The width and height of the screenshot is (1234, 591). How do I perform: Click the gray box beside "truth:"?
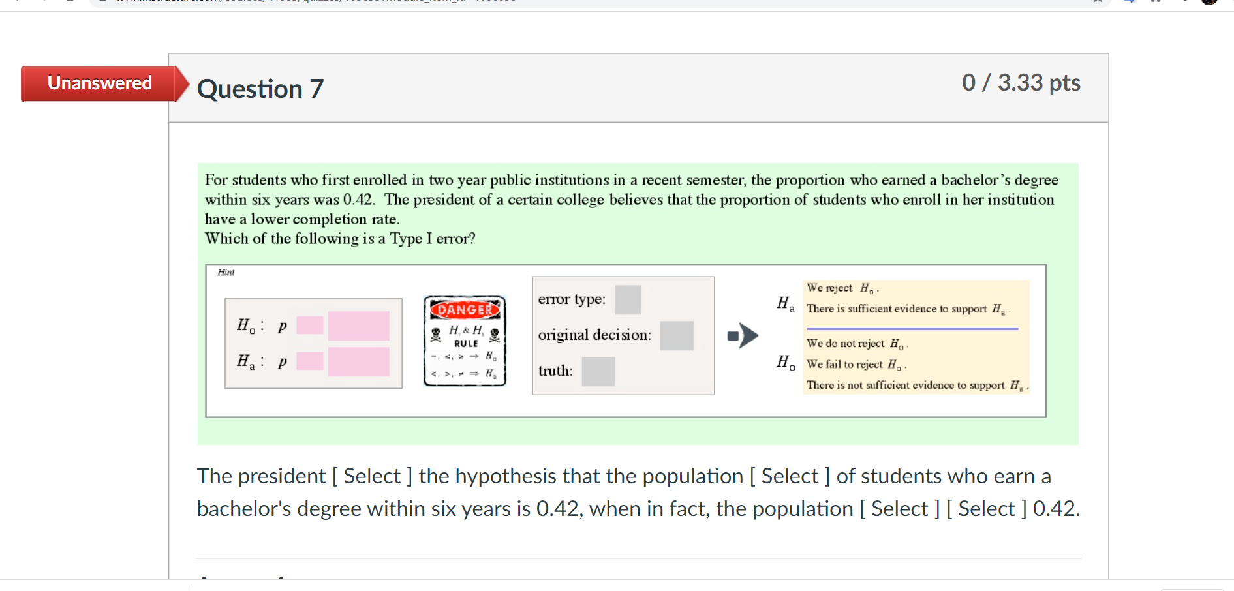click(598, 371)
